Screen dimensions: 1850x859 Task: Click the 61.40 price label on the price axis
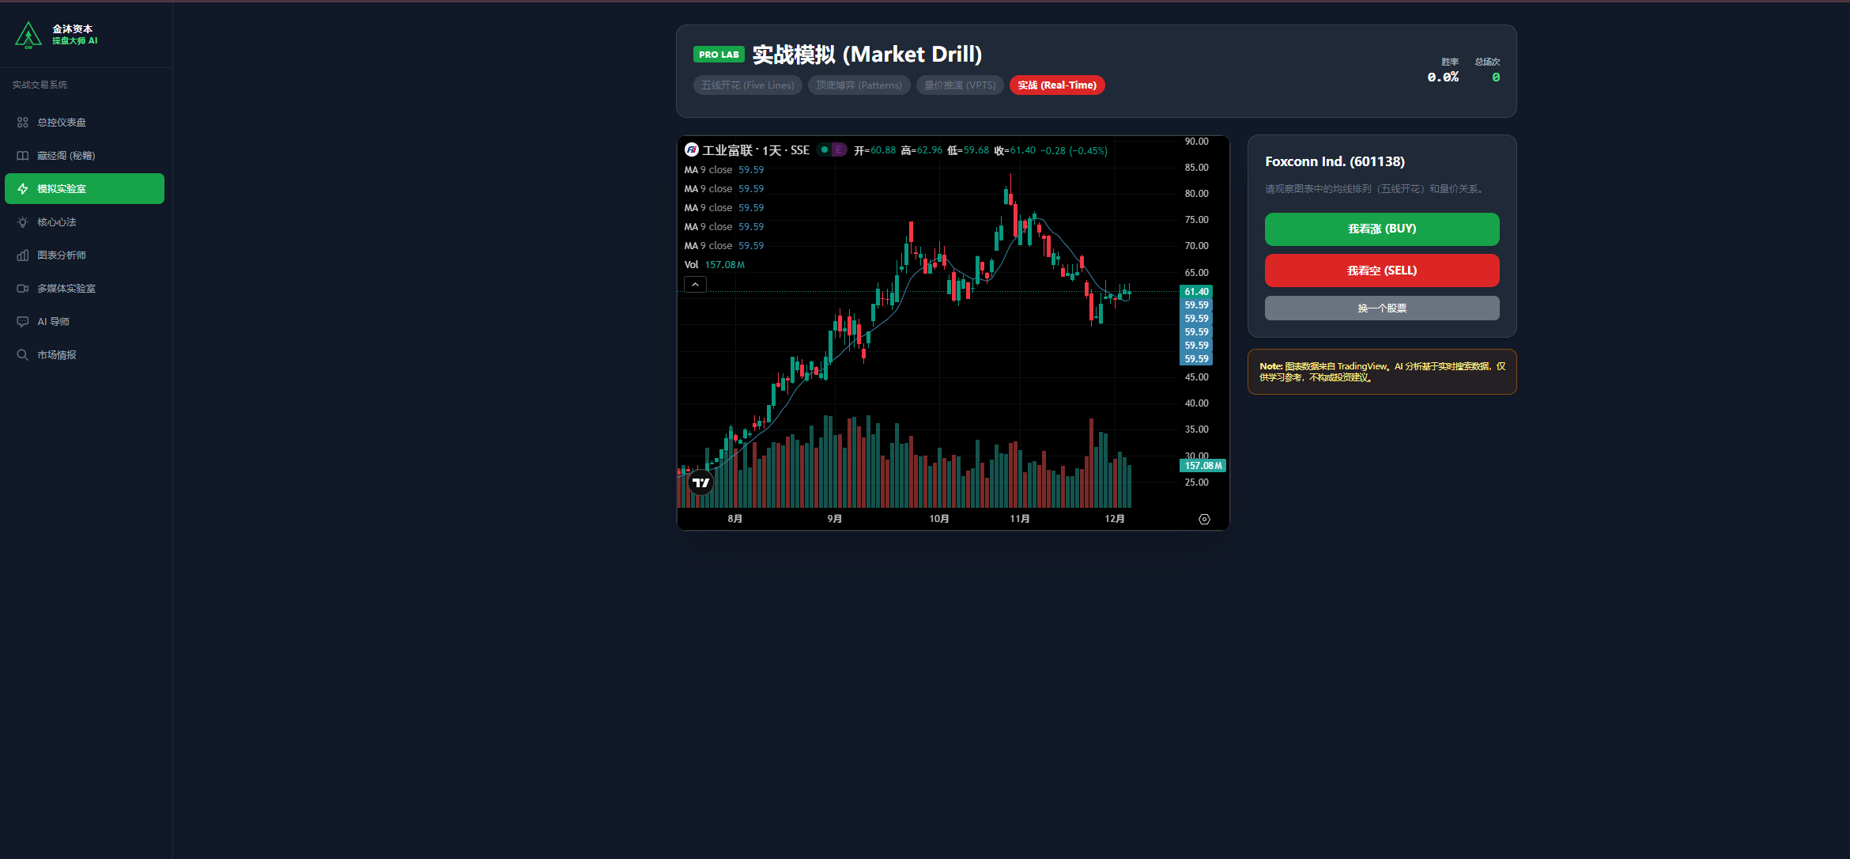tap(1195, 292)
